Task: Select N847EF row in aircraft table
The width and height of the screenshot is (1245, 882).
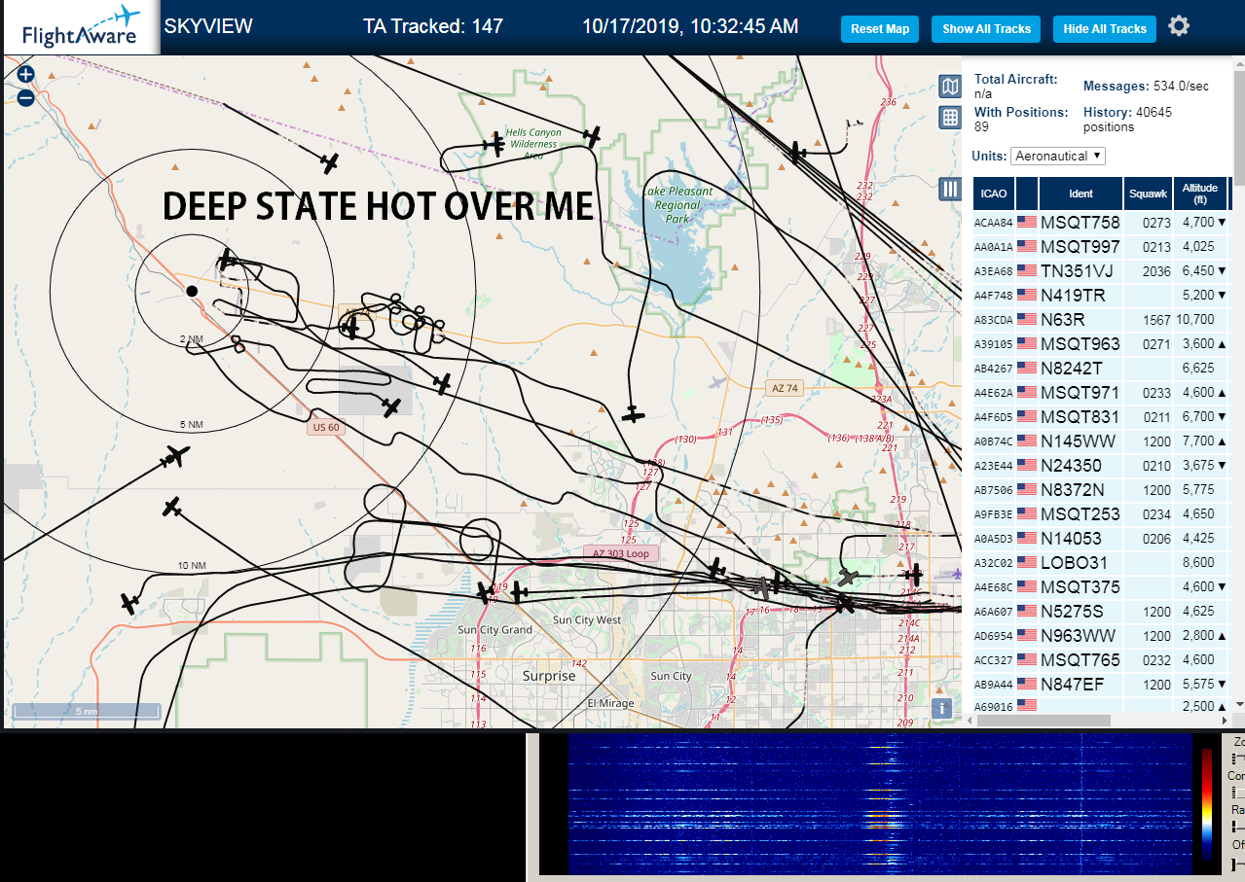Action: pos(1101,684)
